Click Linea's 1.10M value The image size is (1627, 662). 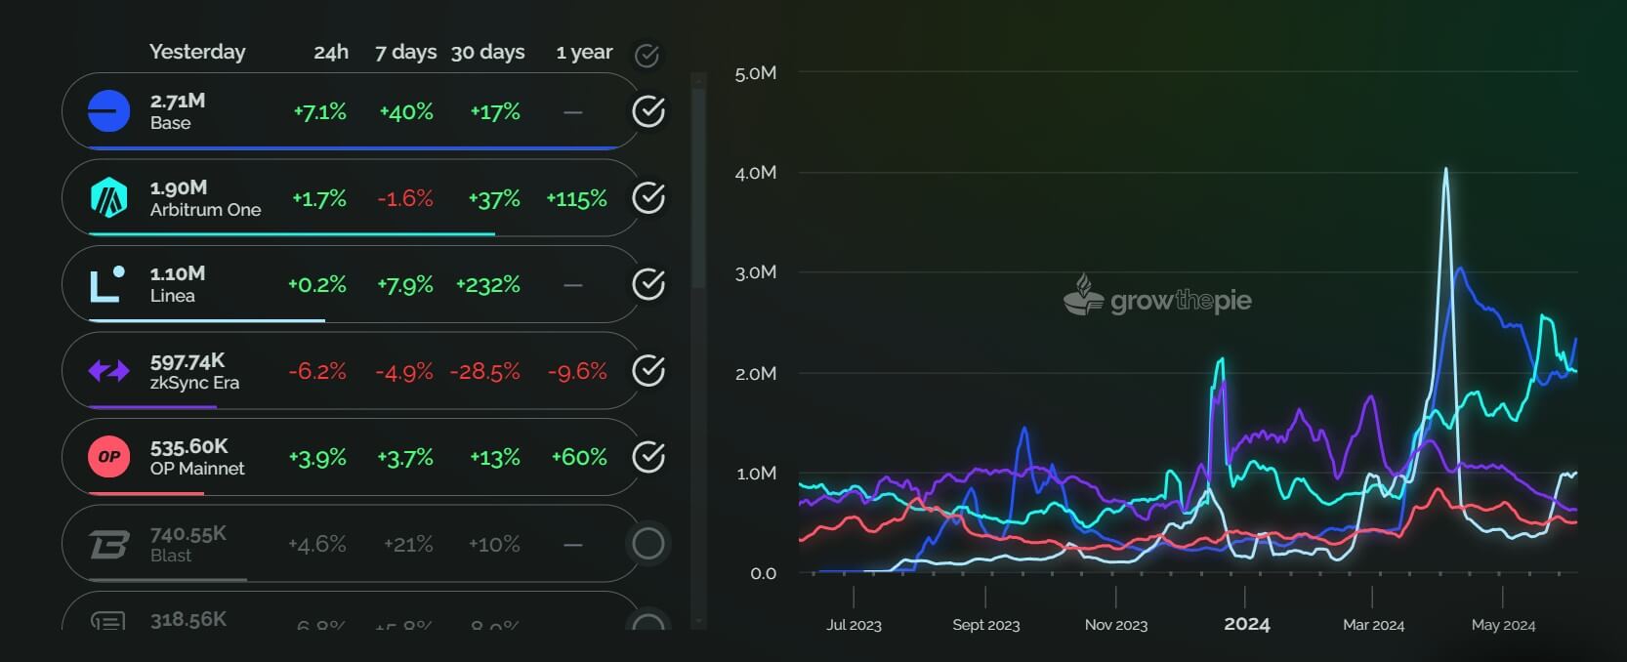(178, 273)
